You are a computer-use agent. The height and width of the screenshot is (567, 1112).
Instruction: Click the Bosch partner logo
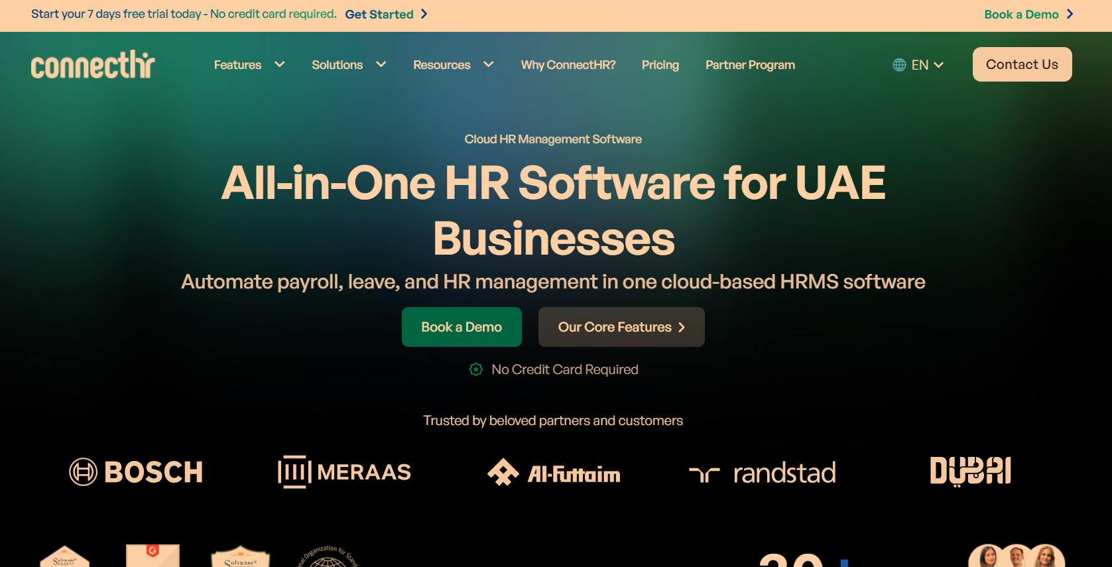(x=136, y=472)
